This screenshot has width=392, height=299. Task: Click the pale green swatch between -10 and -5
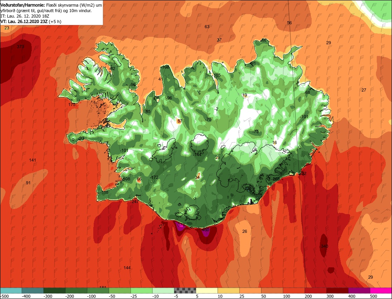(x=163, y=290)
